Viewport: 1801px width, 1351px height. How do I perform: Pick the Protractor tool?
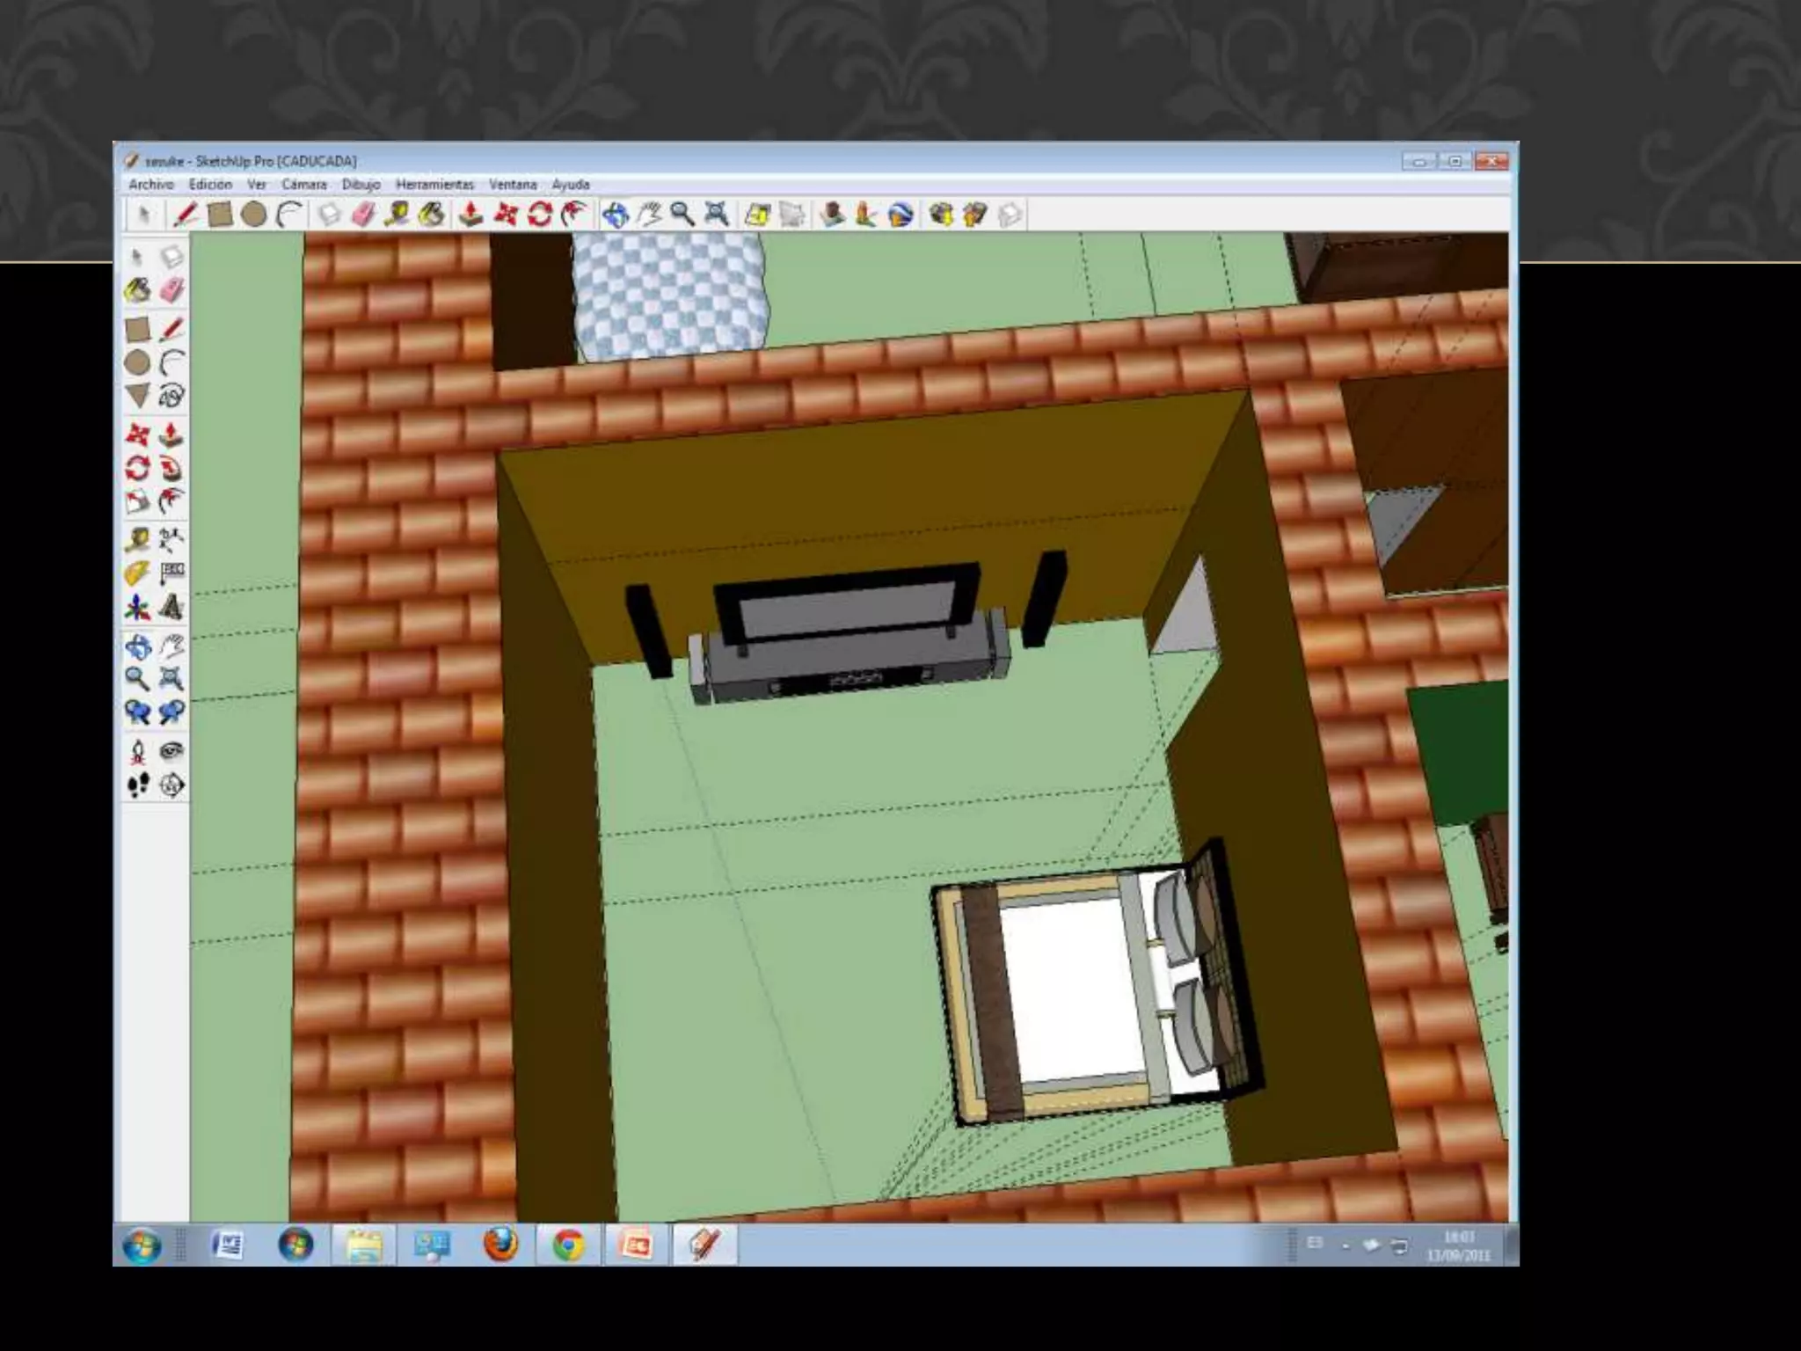coord(137,573)
